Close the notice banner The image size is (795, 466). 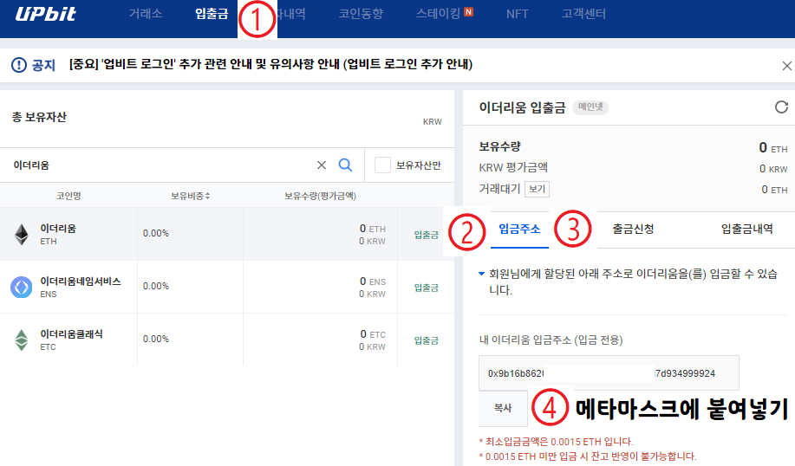pos(787,66)
